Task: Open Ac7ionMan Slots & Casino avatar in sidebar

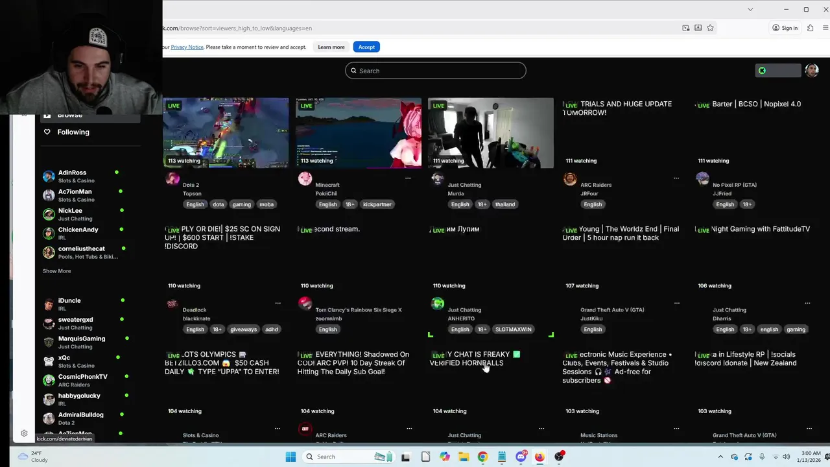Action: pos(49,195)
